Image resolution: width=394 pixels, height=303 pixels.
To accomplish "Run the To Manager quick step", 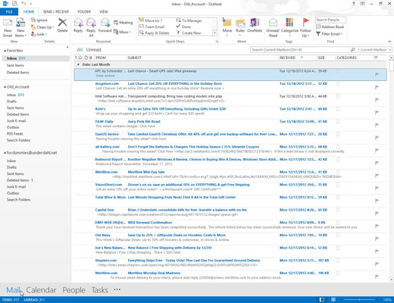I will coord(189,20).
